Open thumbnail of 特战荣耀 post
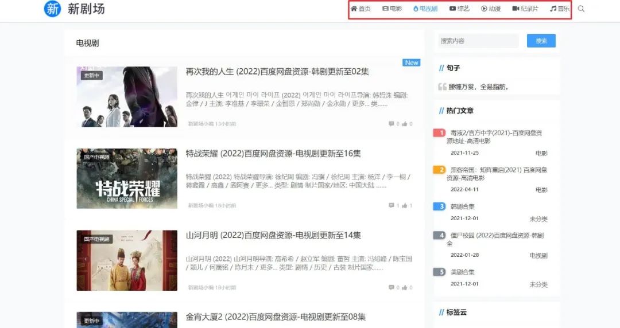Screen dimensions: 620x328 click(x=127, y=178)
